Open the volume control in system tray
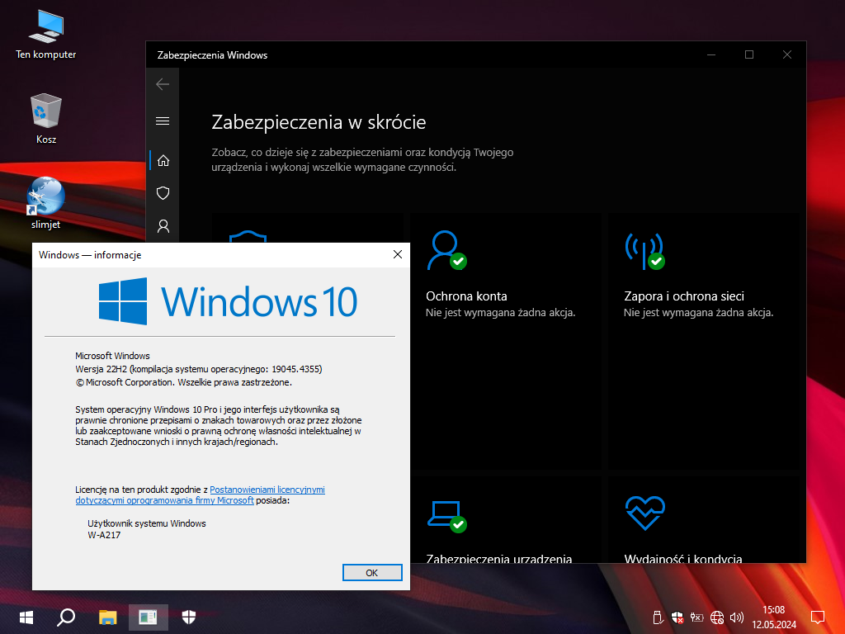The image size is (845, 634). [x=737, y=617]
